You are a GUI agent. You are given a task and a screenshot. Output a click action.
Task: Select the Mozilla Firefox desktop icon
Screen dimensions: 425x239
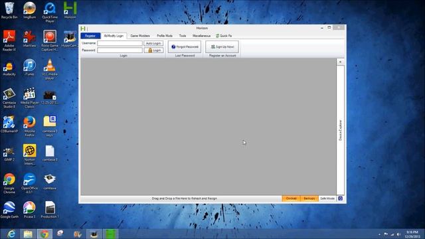pyautogui.click(x=29, y=126)
